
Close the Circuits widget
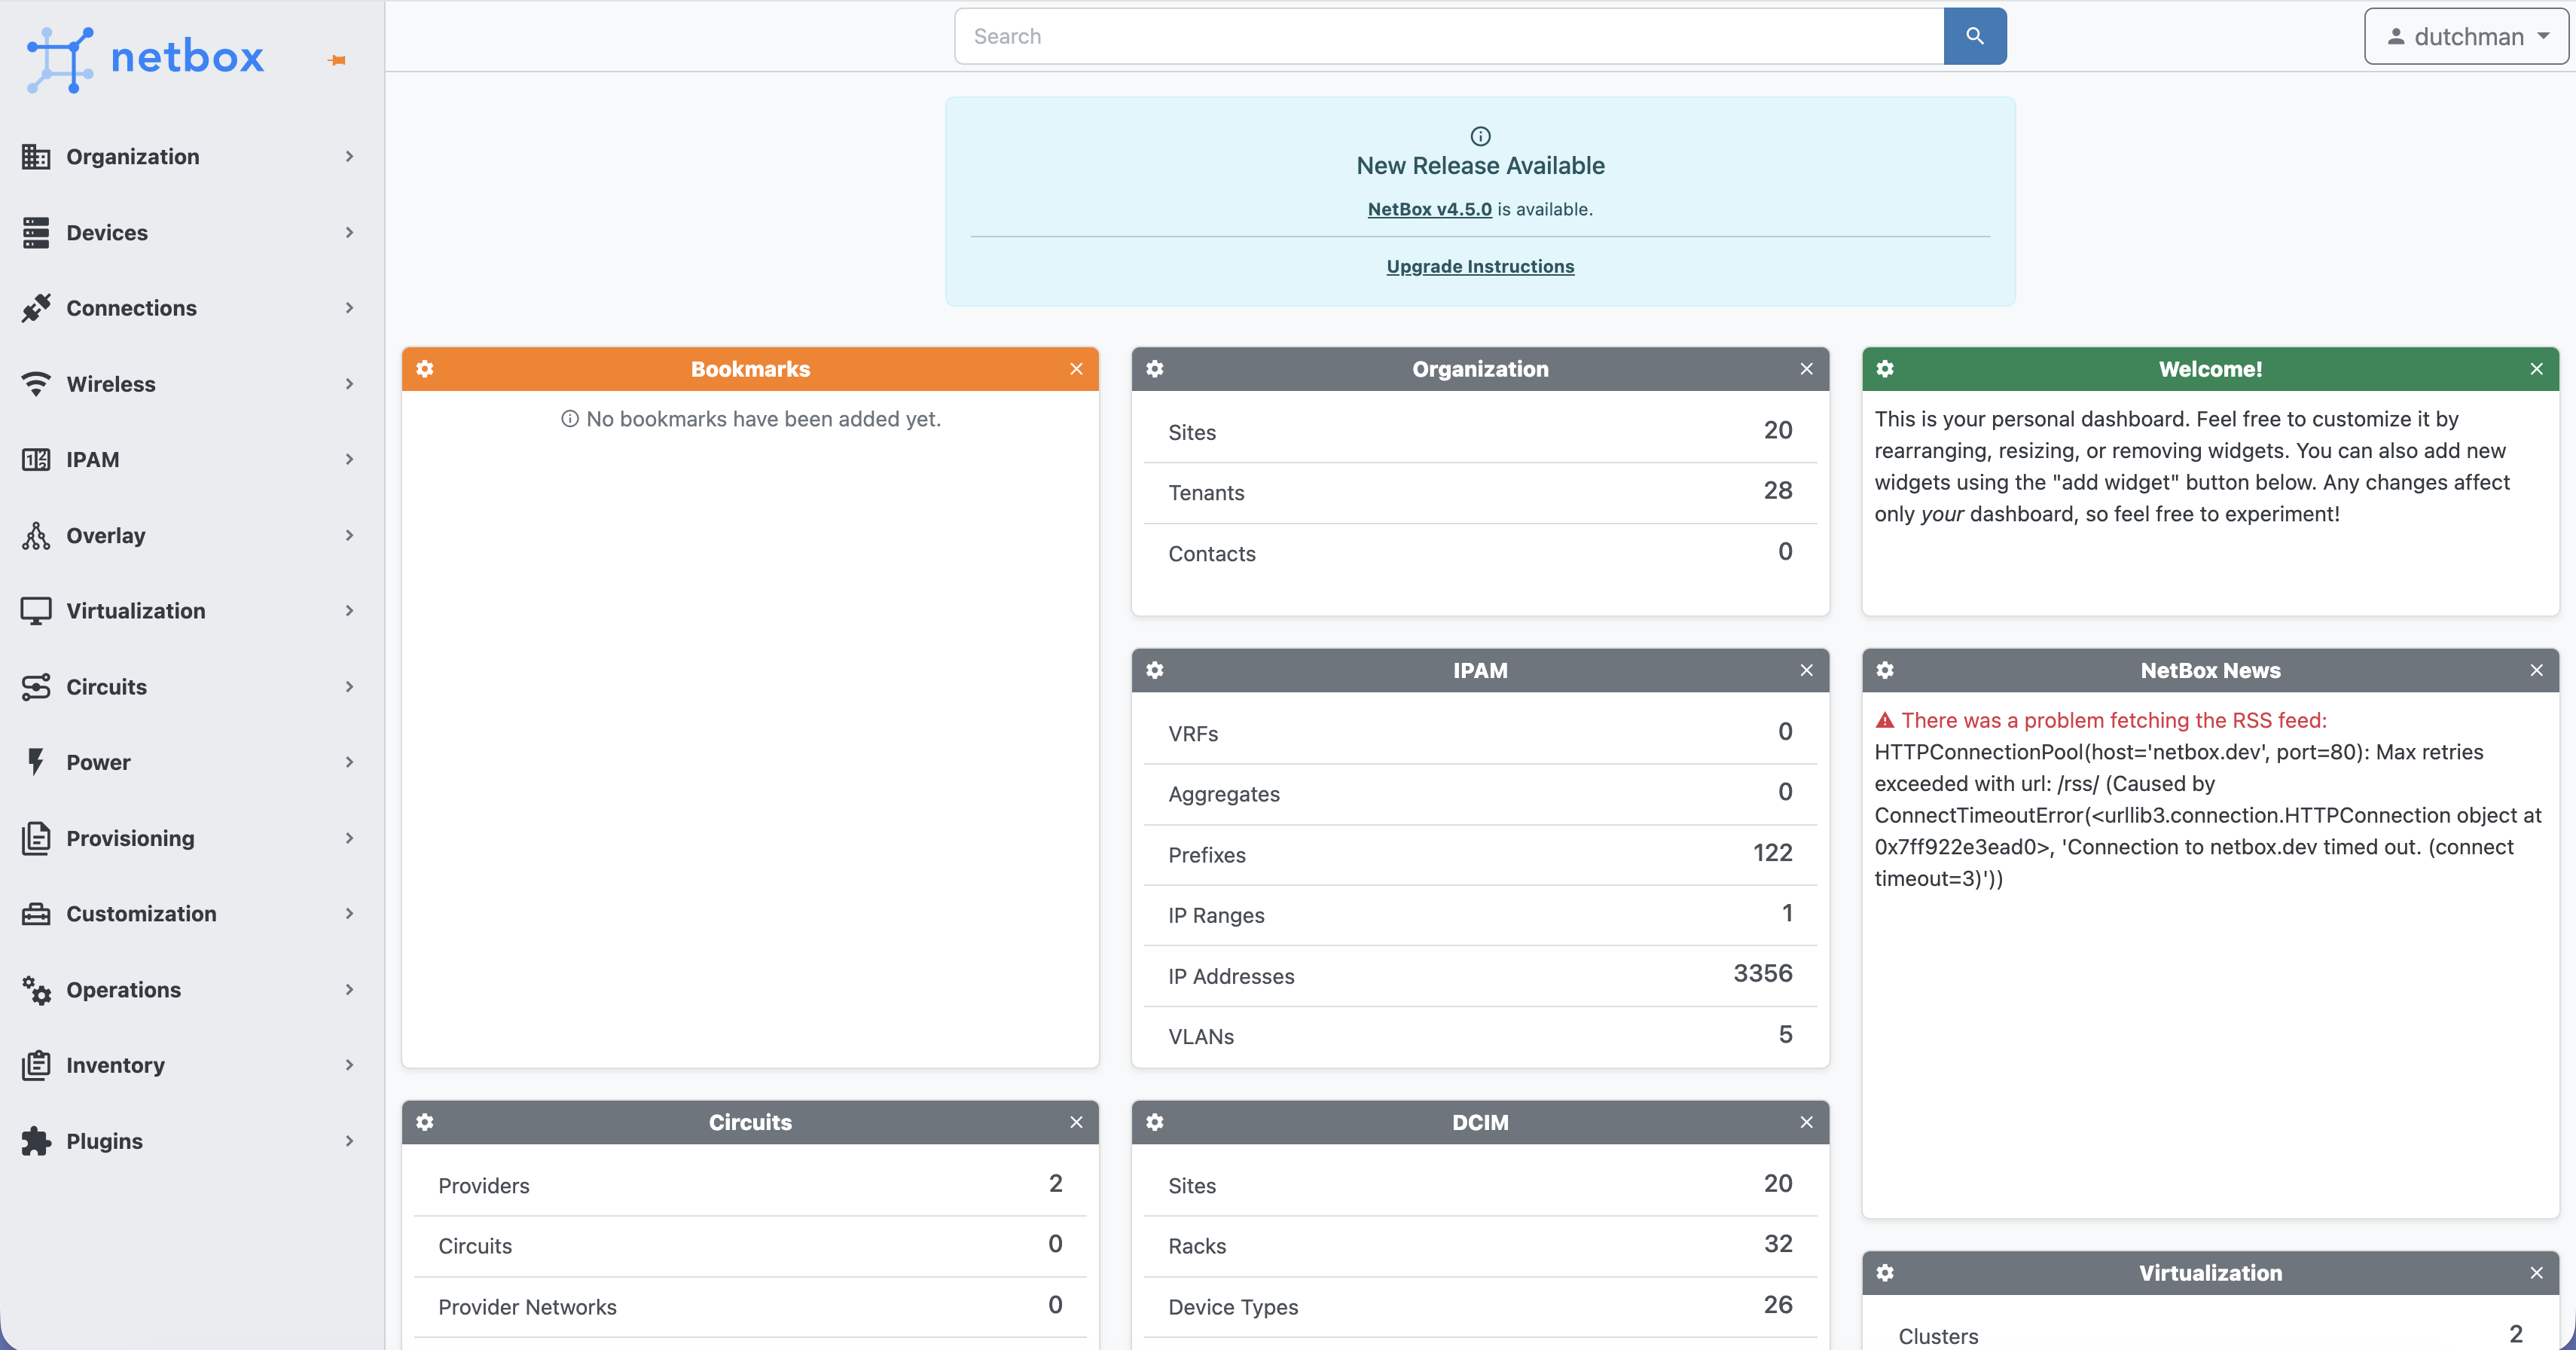pos(1076,1122)
